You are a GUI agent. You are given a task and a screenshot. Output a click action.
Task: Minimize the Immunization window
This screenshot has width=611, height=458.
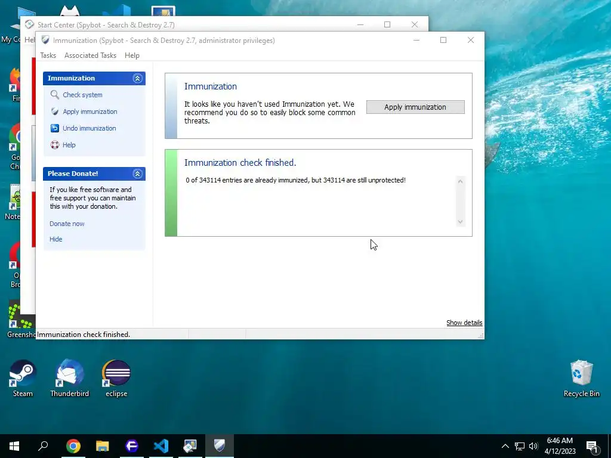point(416,40)
